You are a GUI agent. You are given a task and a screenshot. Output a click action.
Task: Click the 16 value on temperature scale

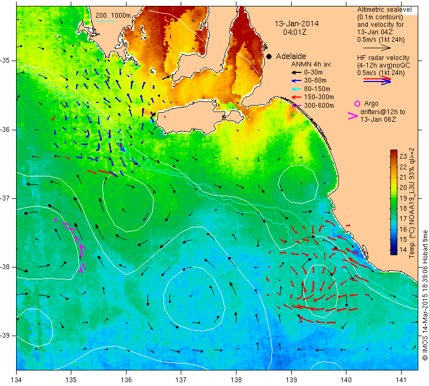[403, 229]
